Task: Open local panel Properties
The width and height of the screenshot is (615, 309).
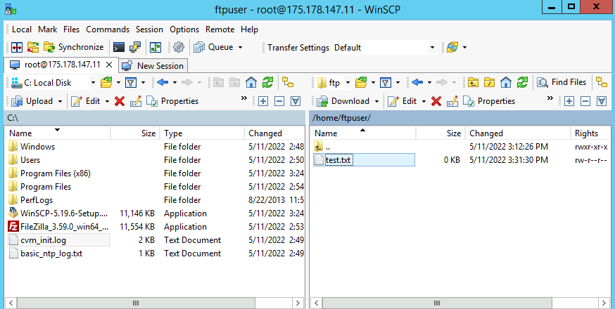Action: [x=172, y=101]
